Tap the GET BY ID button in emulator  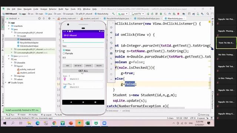[x=78, y=66]
